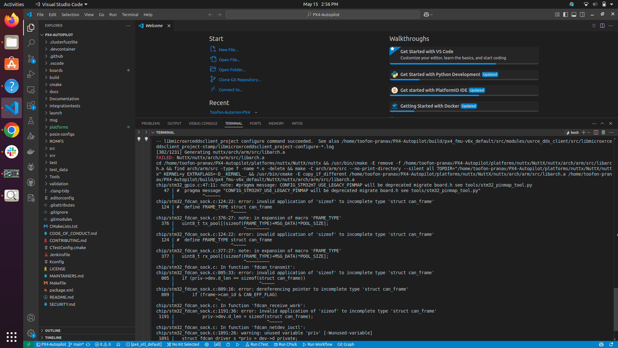Go forward with the navigation arrow
The height and width of the screenshot is (348, 618).
pyautogui.click(x=219, y=15)
